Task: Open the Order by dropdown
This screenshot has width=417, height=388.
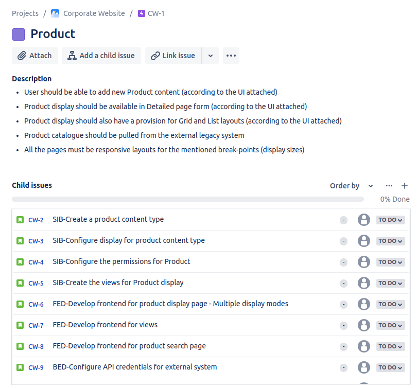Action: pos(352,186)
